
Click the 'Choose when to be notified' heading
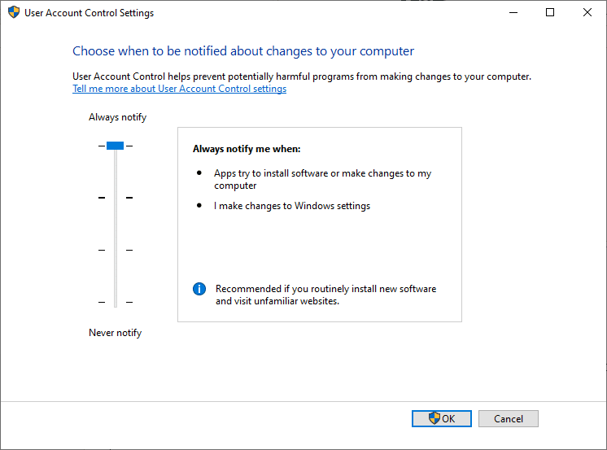tap(243, 51)
